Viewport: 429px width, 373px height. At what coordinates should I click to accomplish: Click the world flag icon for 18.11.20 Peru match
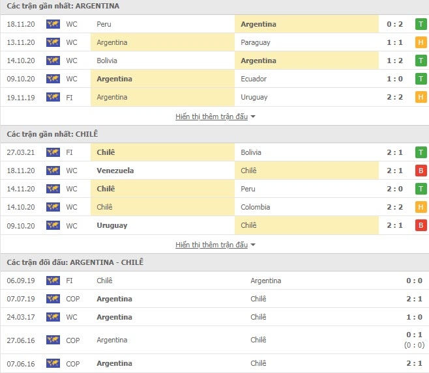coord(53,24)
